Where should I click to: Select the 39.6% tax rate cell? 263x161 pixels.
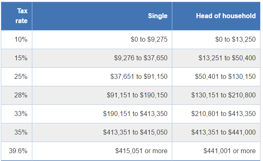17,151
